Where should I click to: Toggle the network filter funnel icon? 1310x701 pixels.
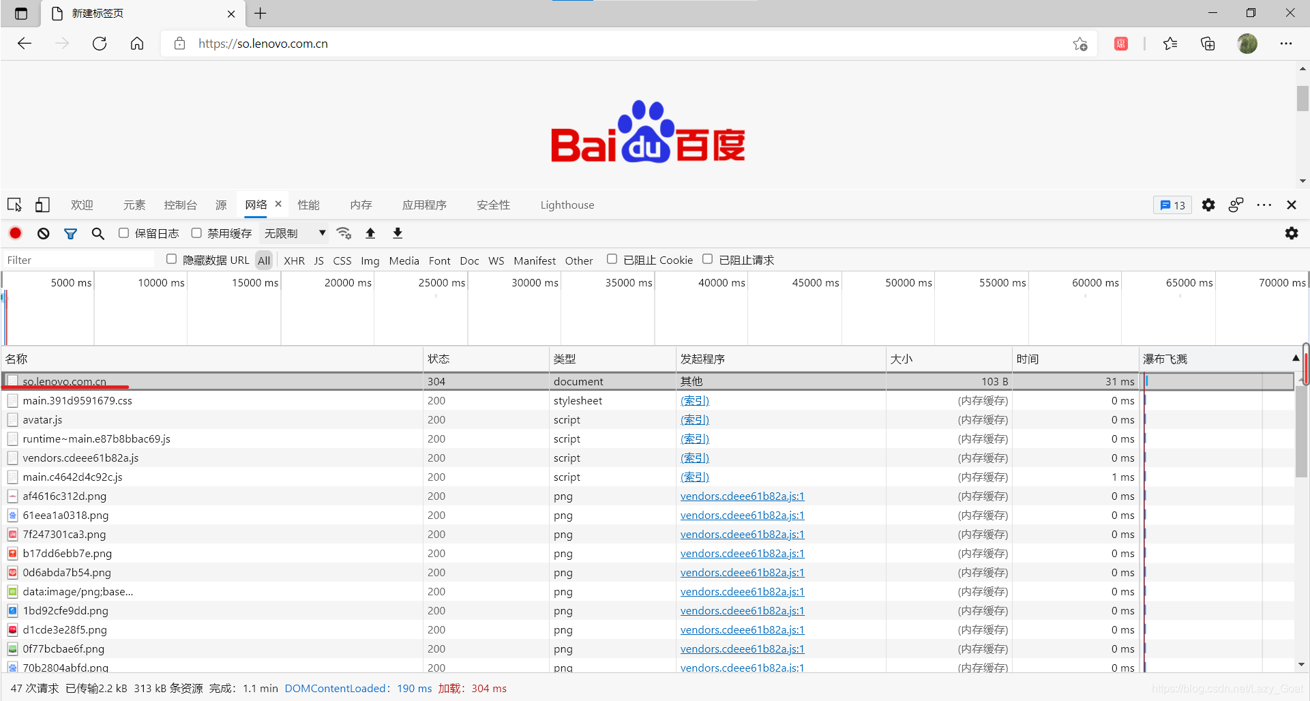tap(70, 233)
